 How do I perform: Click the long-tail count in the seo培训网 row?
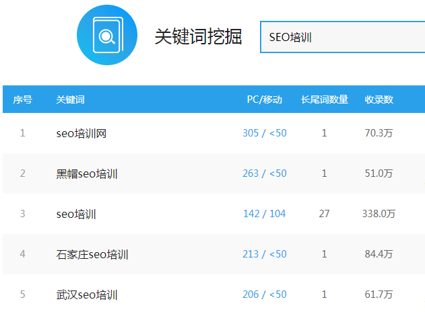pyautogui.click(x=324, y=133)
